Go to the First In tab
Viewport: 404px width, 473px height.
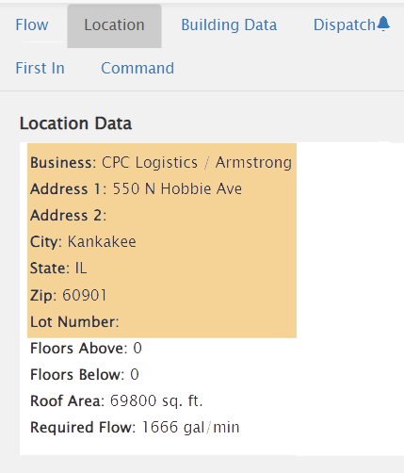[40, 68]
